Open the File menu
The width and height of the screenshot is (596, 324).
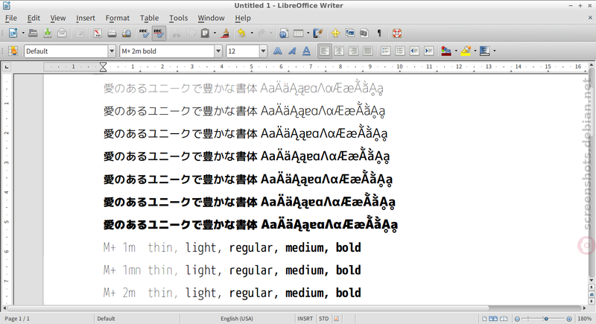tap(10, 18)
